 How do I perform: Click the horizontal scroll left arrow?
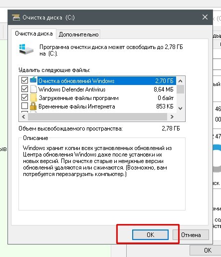click(23, 117)
